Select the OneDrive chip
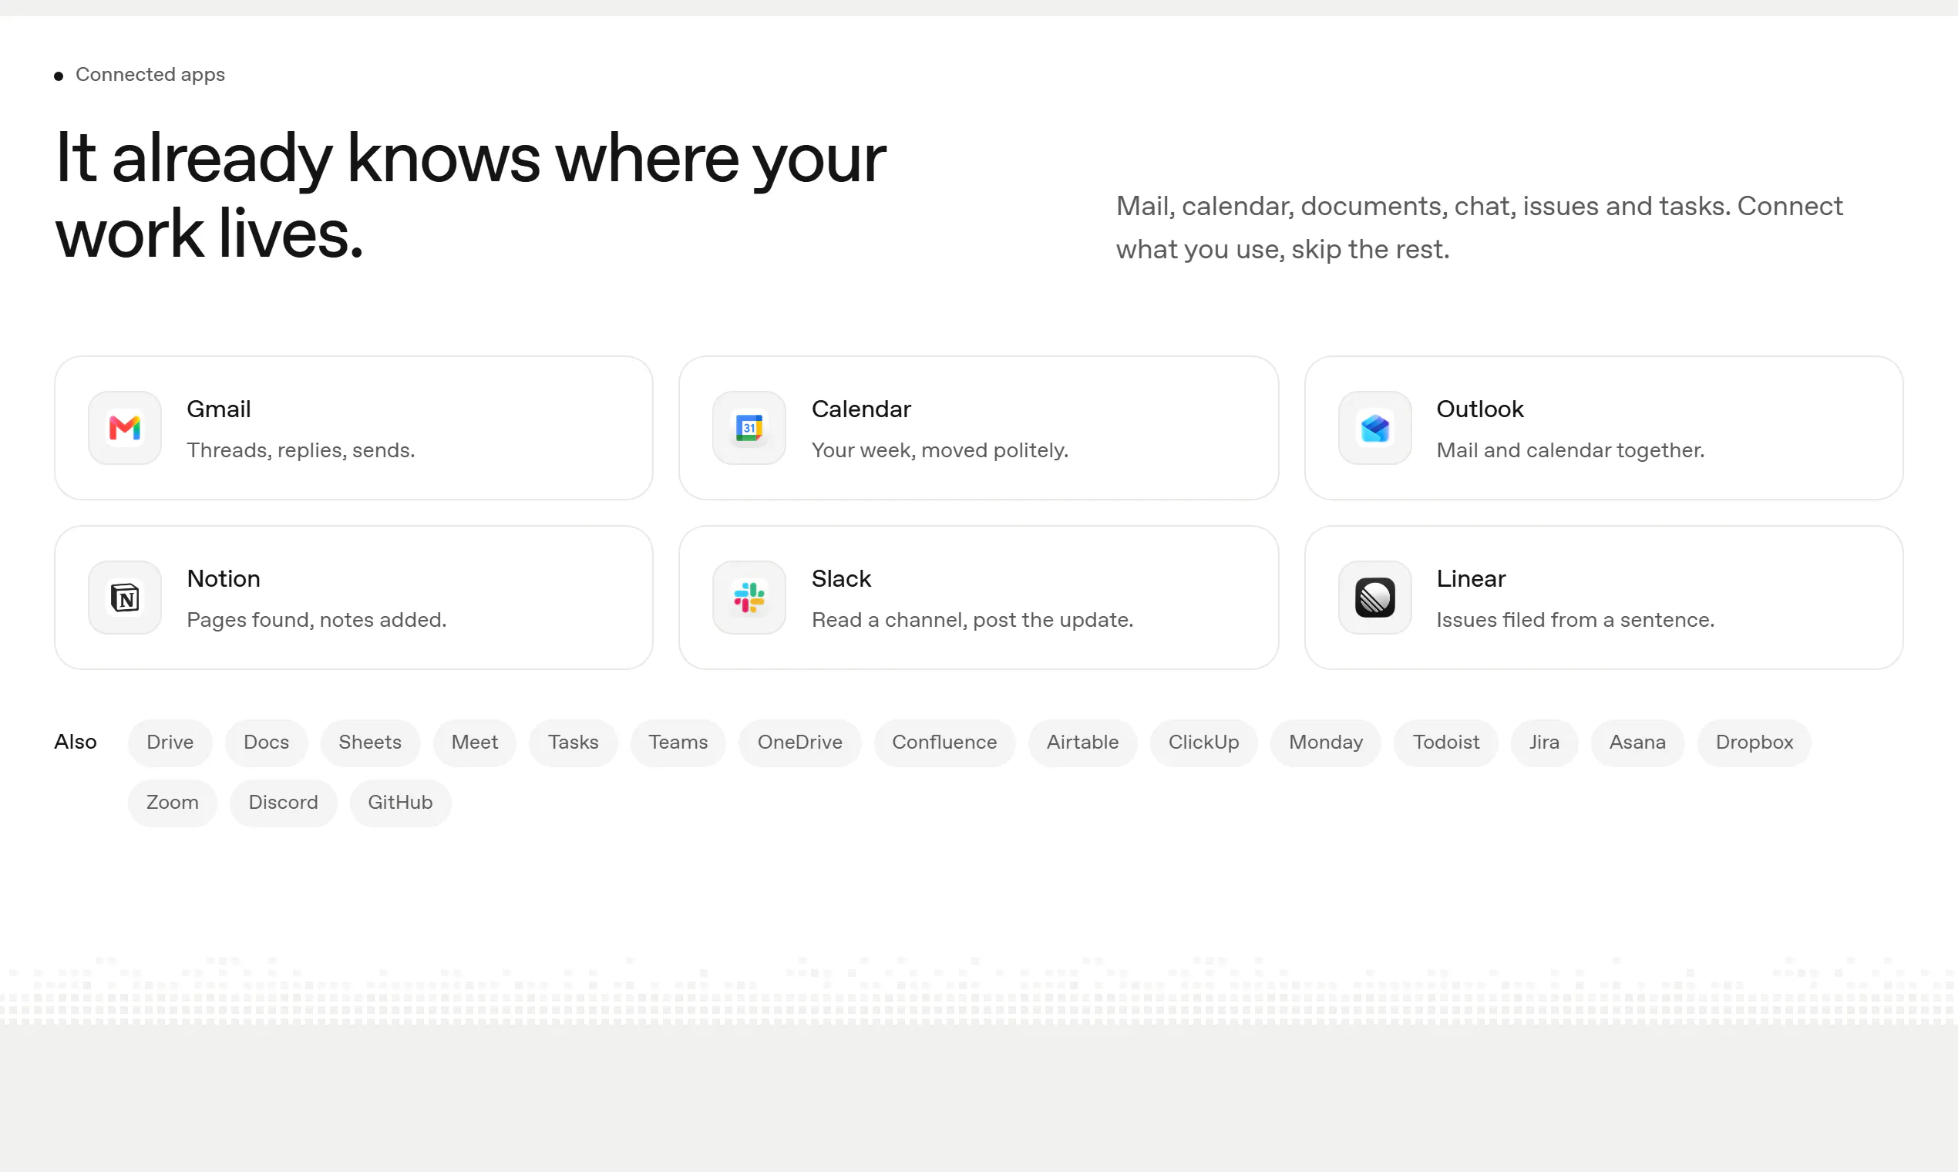1958x1172 pixels. pyautogui.click(x=800, y=743)
